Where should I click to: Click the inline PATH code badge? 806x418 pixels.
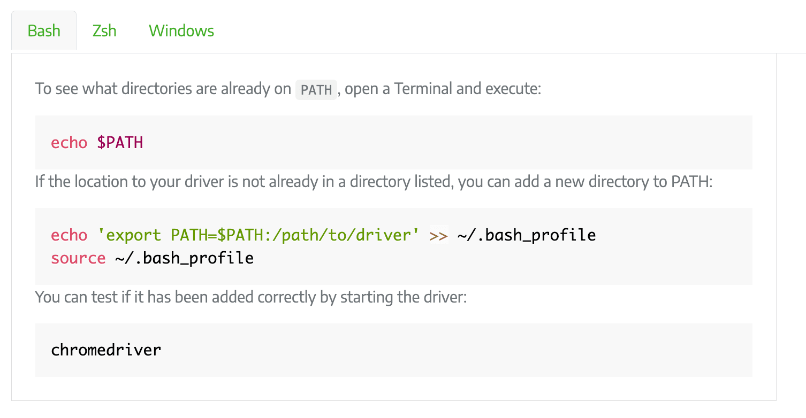[x=316, y=89]
